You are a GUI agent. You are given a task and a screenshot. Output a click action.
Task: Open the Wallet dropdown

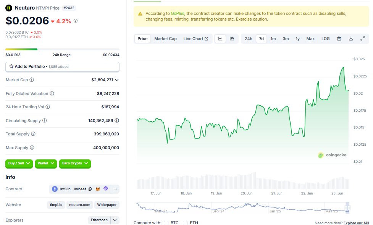(x=46, y=164)
